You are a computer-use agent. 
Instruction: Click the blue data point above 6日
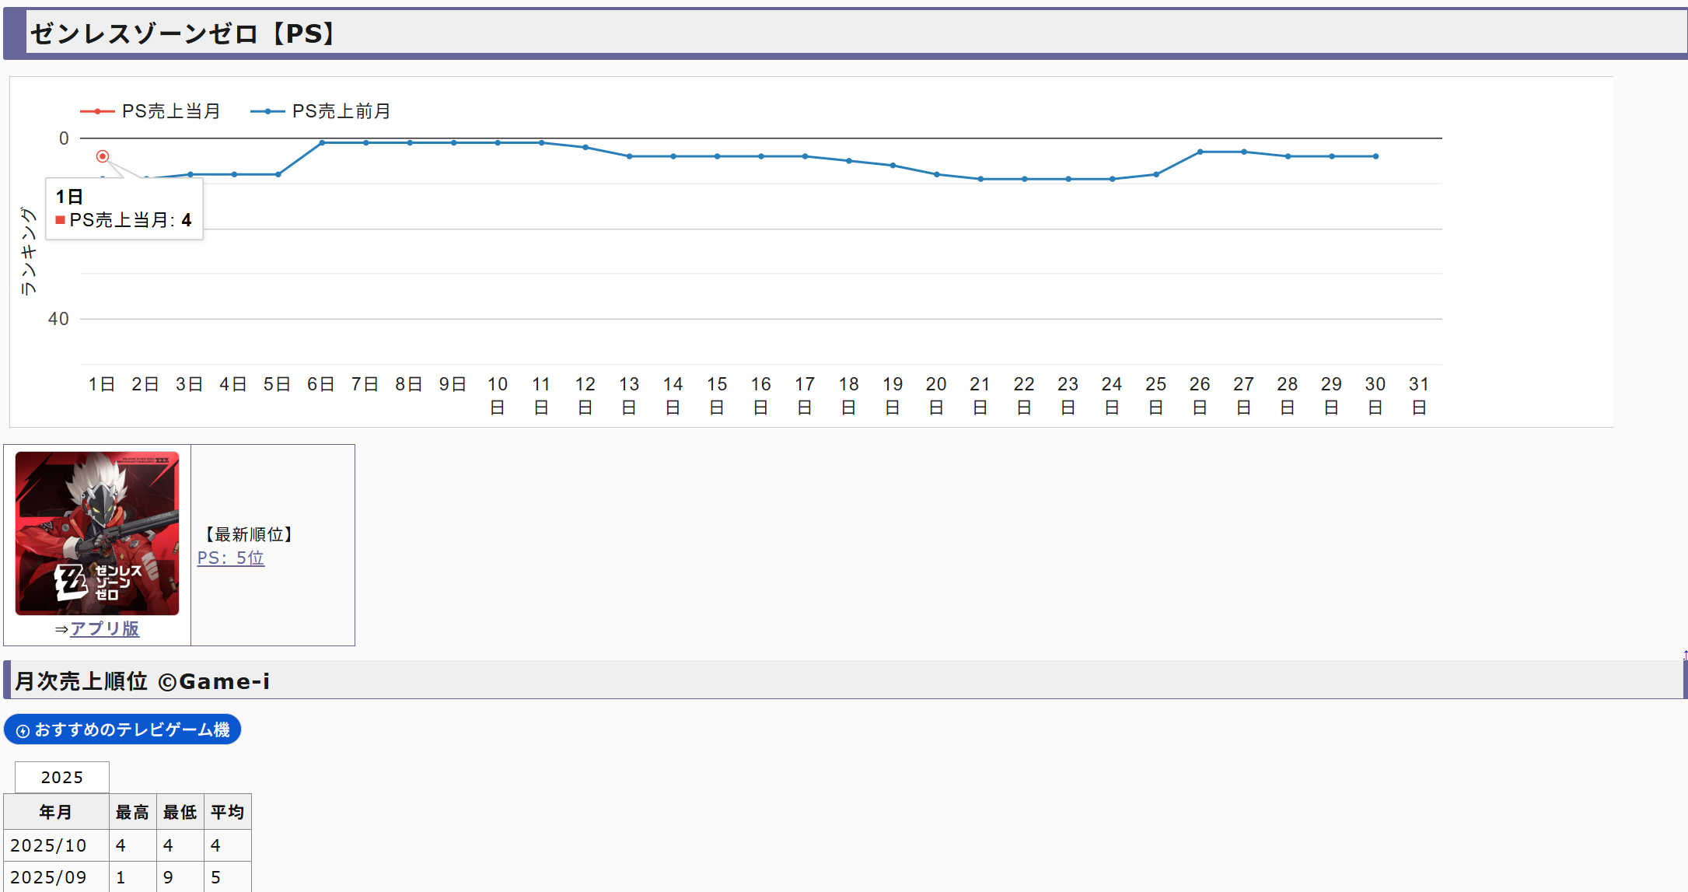point(322,143)
